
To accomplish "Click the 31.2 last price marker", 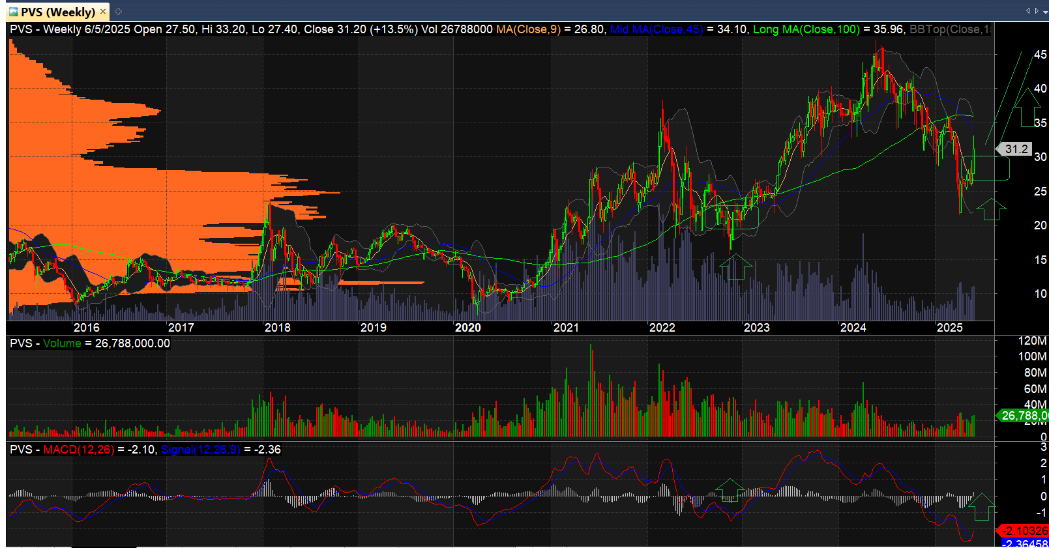I will [1014, 149].
